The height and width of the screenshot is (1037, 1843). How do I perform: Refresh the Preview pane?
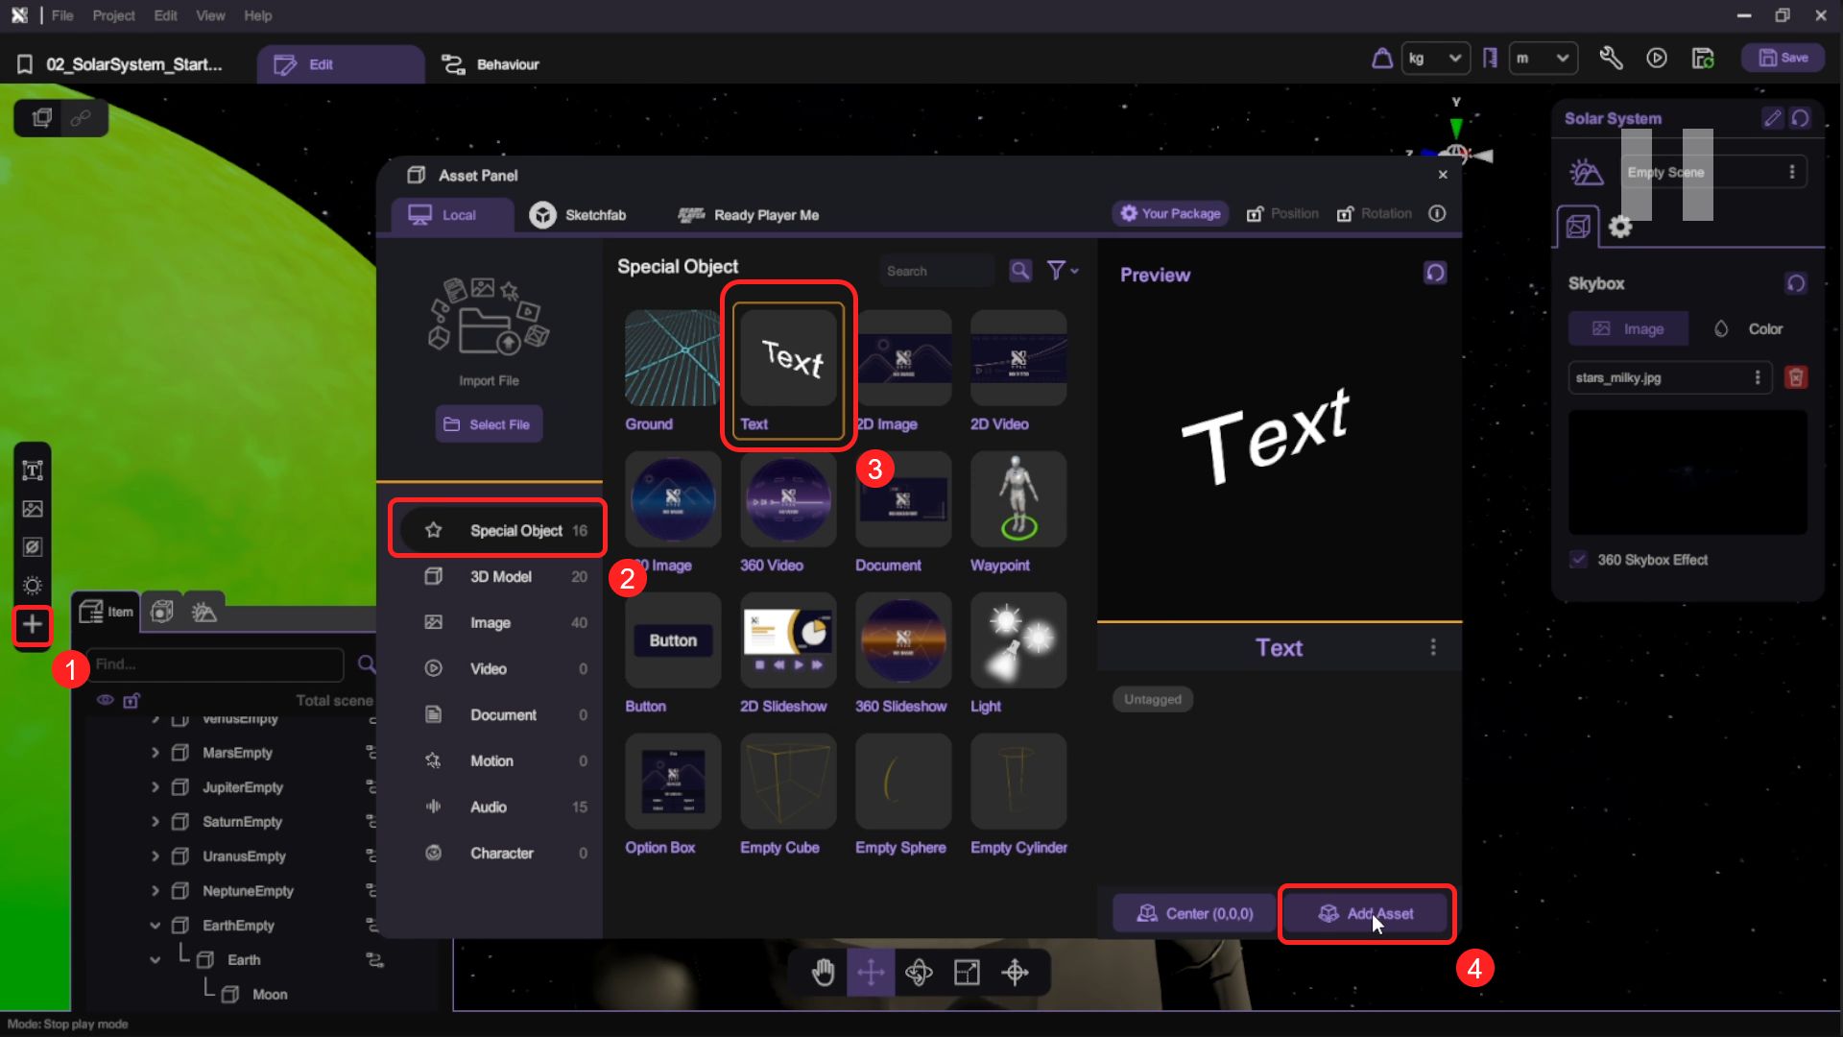point(1435,274)
